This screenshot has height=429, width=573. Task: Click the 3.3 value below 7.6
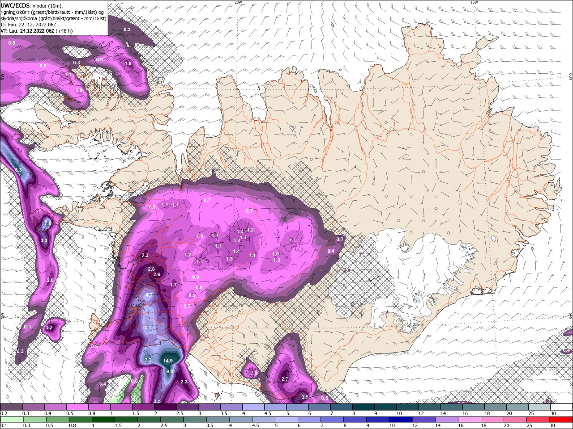(44, 240)
